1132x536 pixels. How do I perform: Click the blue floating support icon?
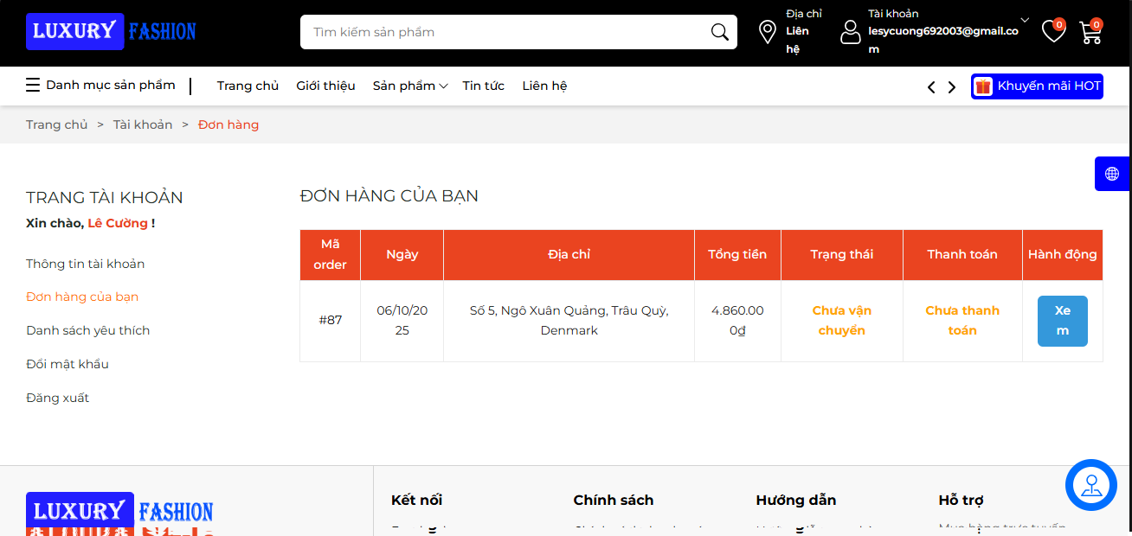[x=1090, y=485]
